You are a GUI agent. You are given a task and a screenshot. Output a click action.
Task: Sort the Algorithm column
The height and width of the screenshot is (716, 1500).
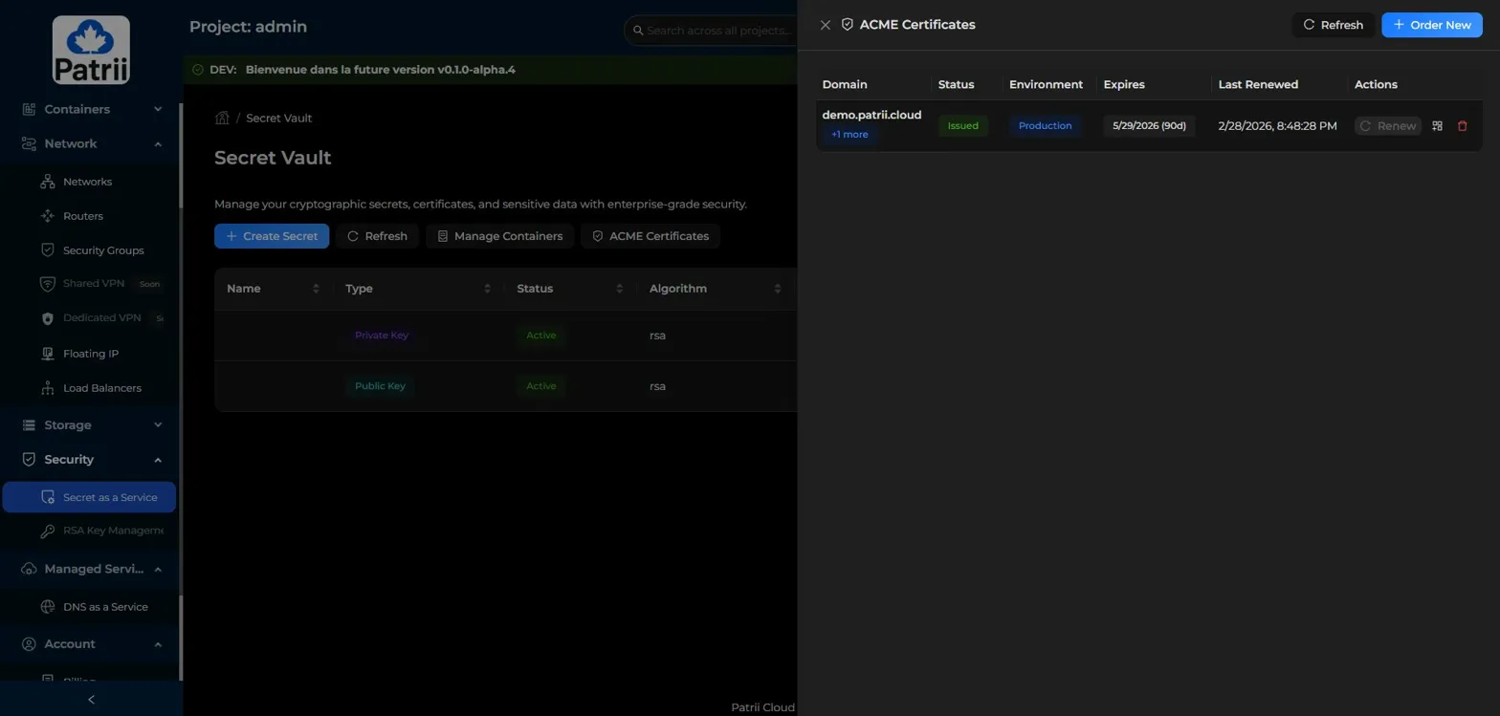point(777,289)
